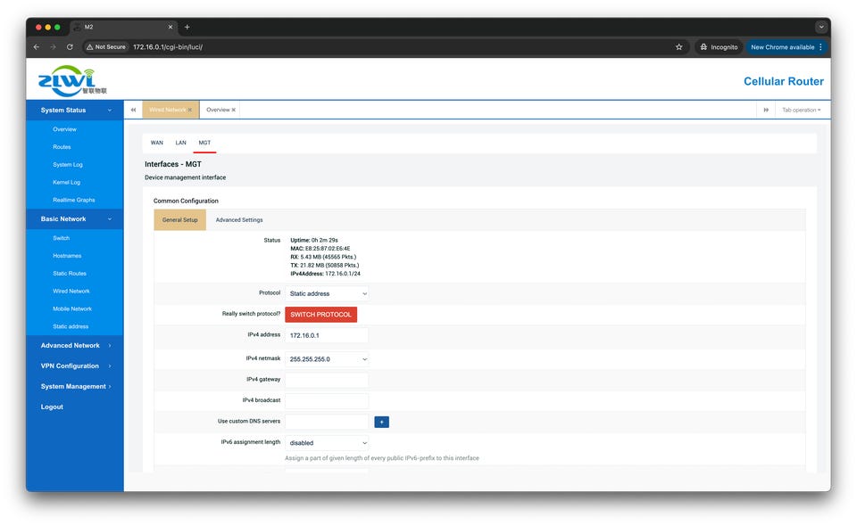Click the IPv4 address field

(x=327, y=335)
